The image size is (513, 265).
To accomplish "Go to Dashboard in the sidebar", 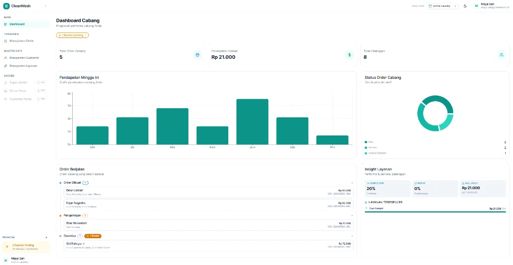I will (x=26, y=24).
